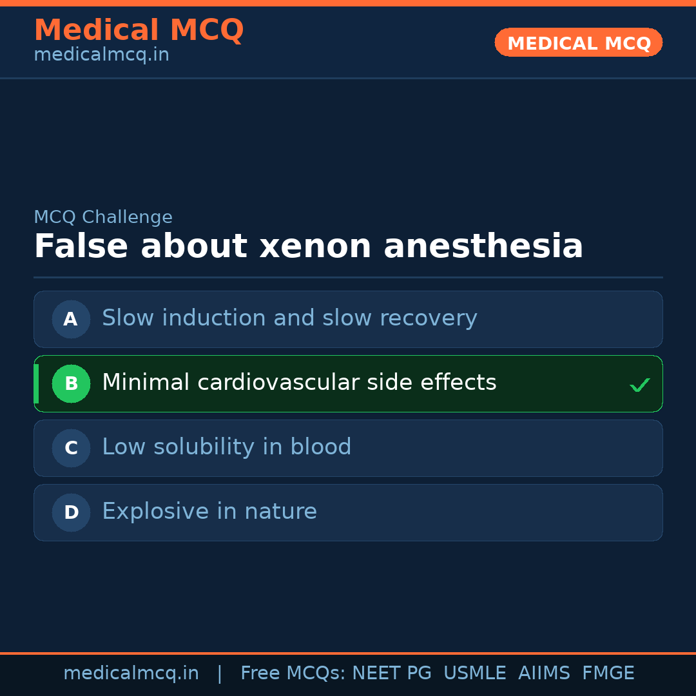Click 'Free MCQs:' text in the footer
The height and width of the screenshot is (696, 696).
point(293,673)
